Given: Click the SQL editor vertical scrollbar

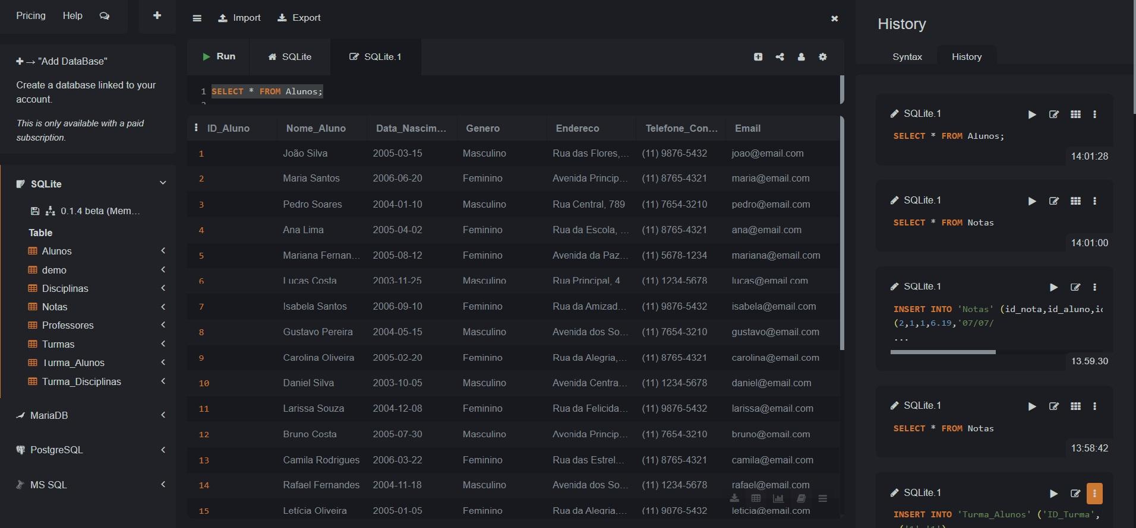Looking at the screenshot, I should pos(842,89).
